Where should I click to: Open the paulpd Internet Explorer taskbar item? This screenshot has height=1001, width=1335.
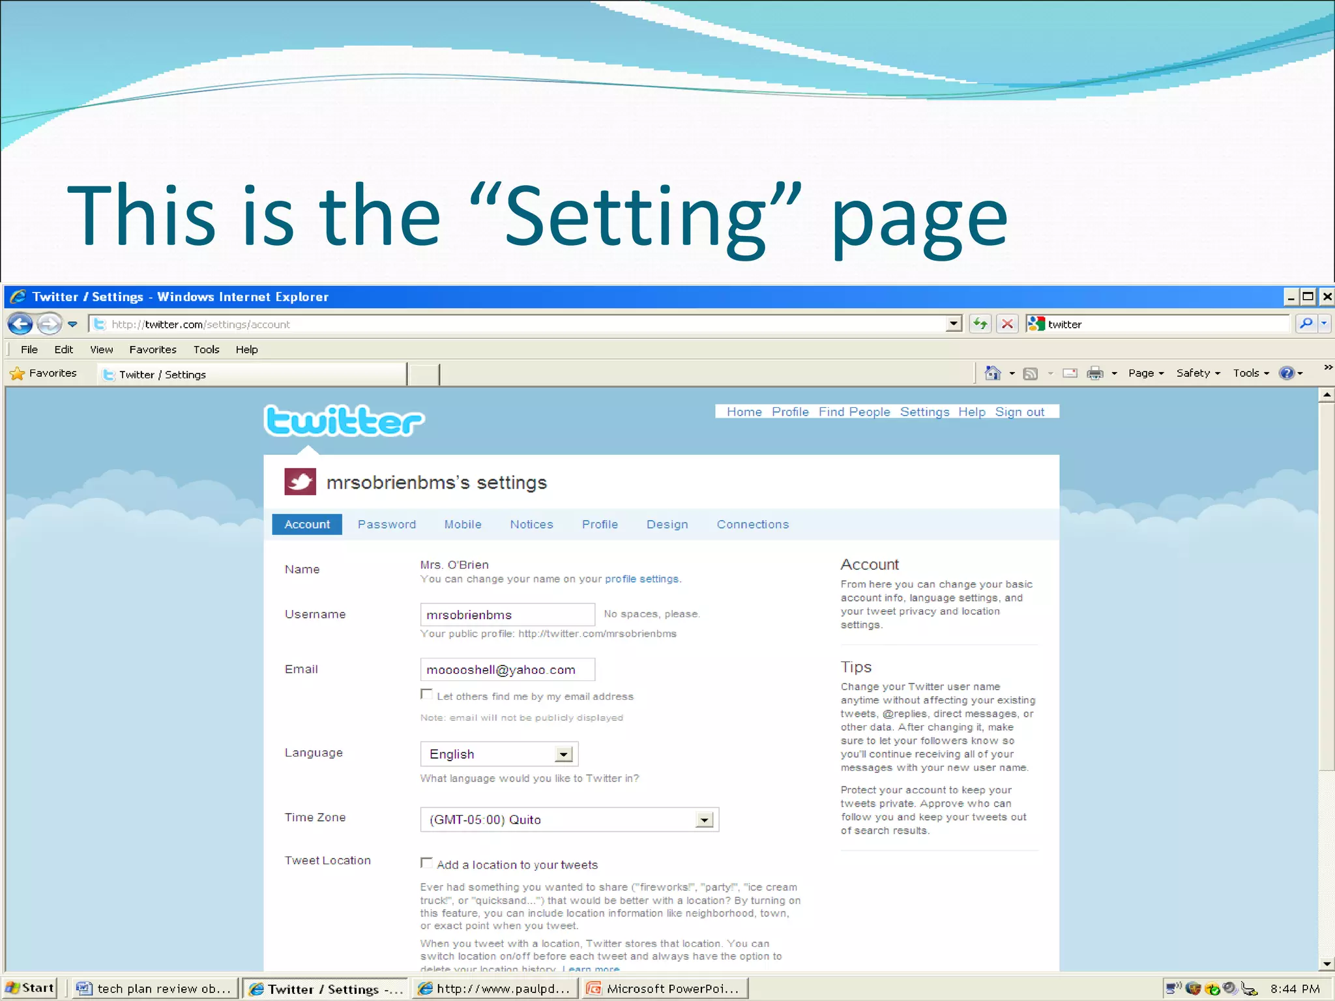click(497, 989)
